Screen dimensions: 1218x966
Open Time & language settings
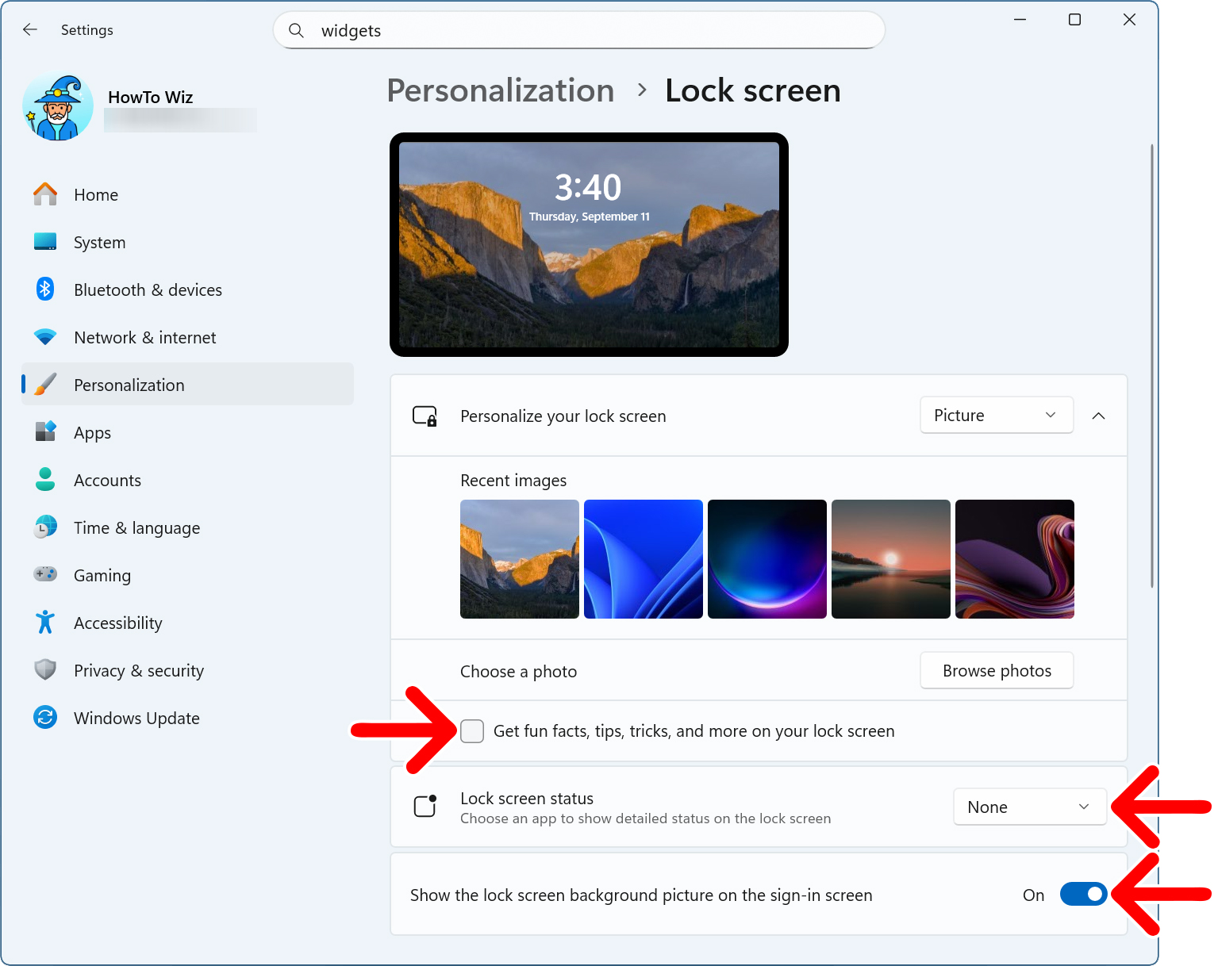tap(136, 527)
